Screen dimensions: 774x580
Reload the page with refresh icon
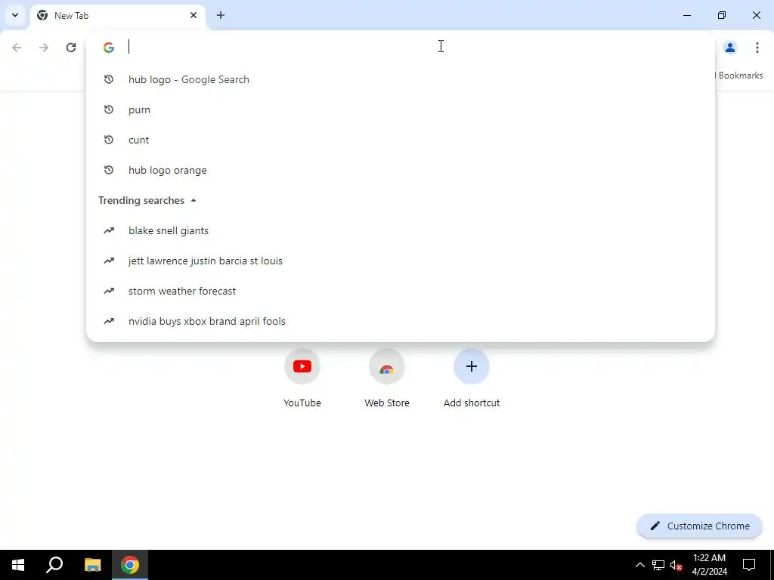[71, 48]
